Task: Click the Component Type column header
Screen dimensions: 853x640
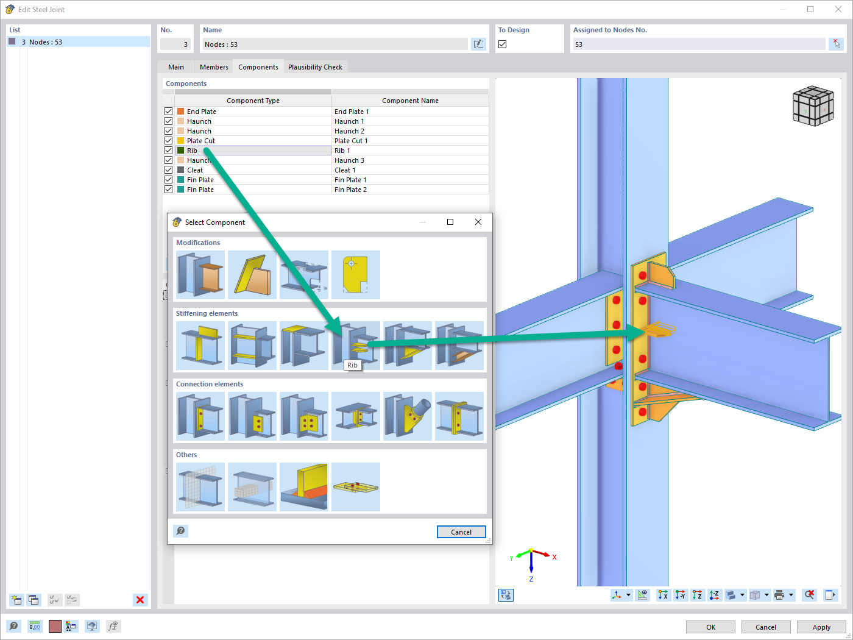Action: pos(253,101)
